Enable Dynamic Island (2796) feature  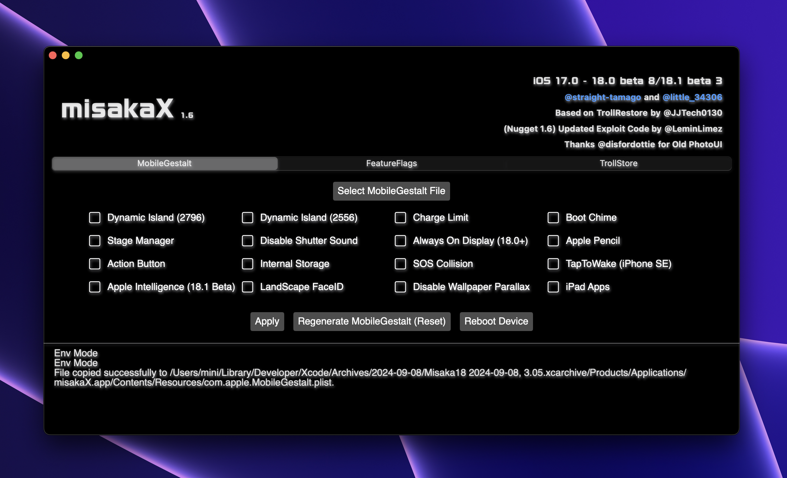coord(95,218)
